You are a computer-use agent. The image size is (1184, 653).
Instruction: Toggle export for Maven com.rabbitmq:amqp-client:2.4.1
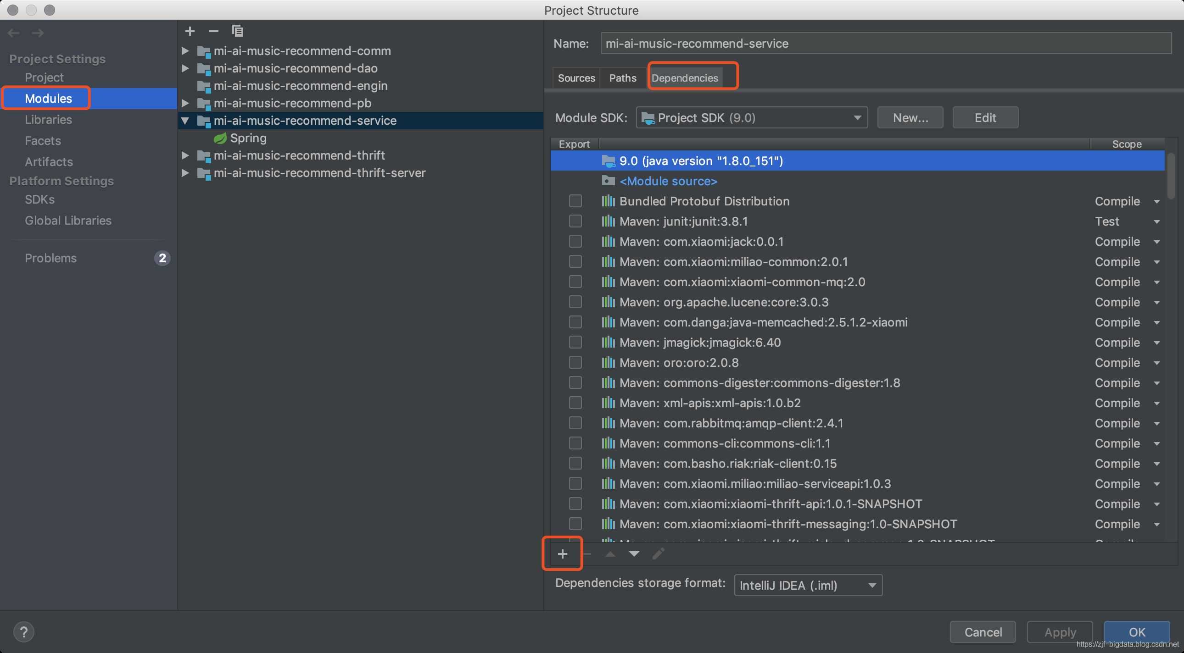pyautogui.click(x=574, y=423)
